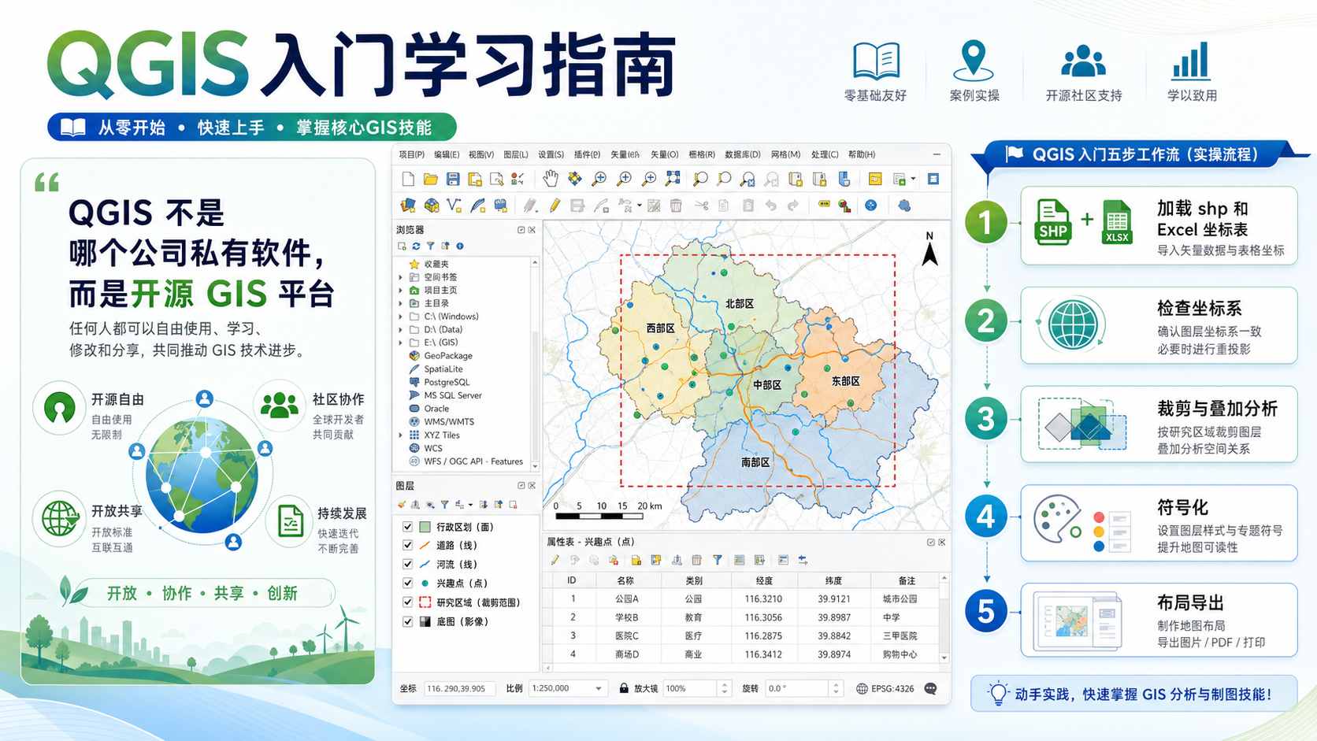Click the Open Data Source Manager icon

tap(407, 206)
